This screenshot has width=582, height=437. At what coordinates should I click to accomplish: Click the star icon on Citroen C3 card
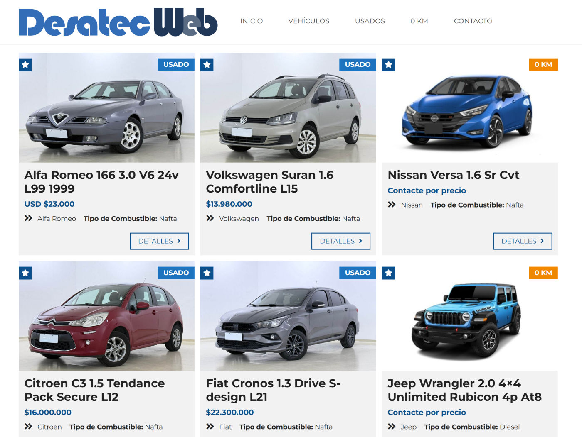tap(25, 273)
